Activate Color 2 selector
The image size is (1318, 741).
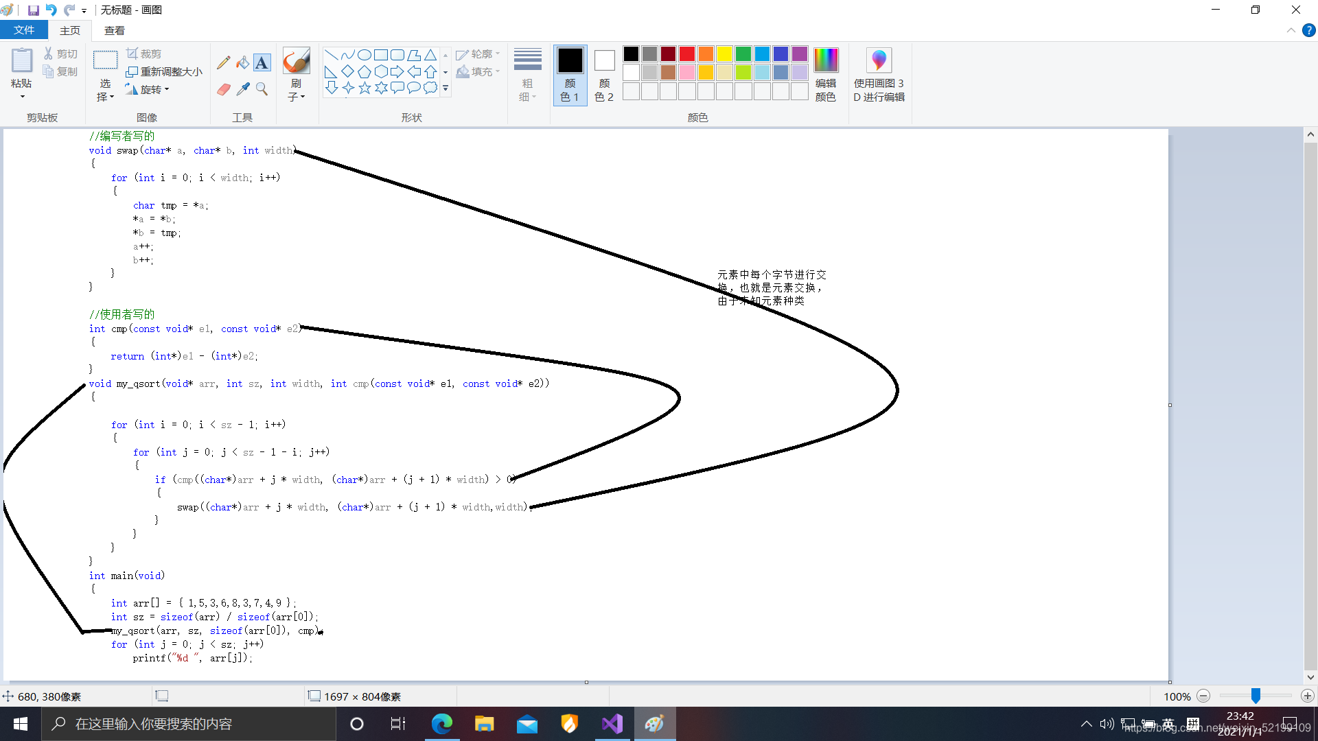(x=604, y=74)
